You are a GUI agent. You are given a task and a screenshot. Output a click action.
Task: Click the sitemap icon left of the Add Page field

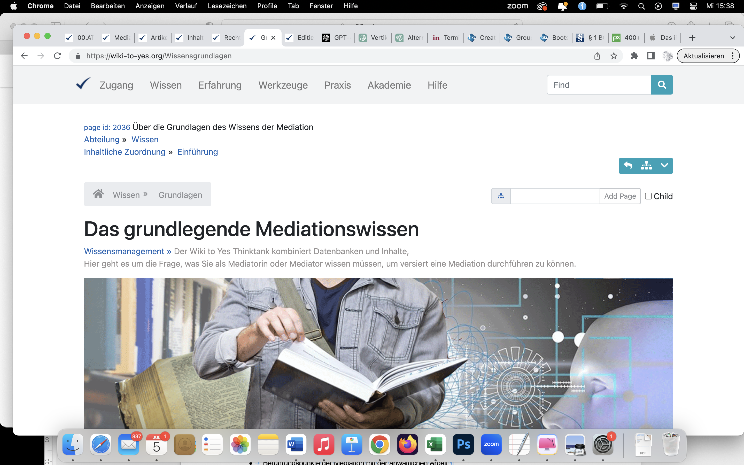[x=501, y=196]
